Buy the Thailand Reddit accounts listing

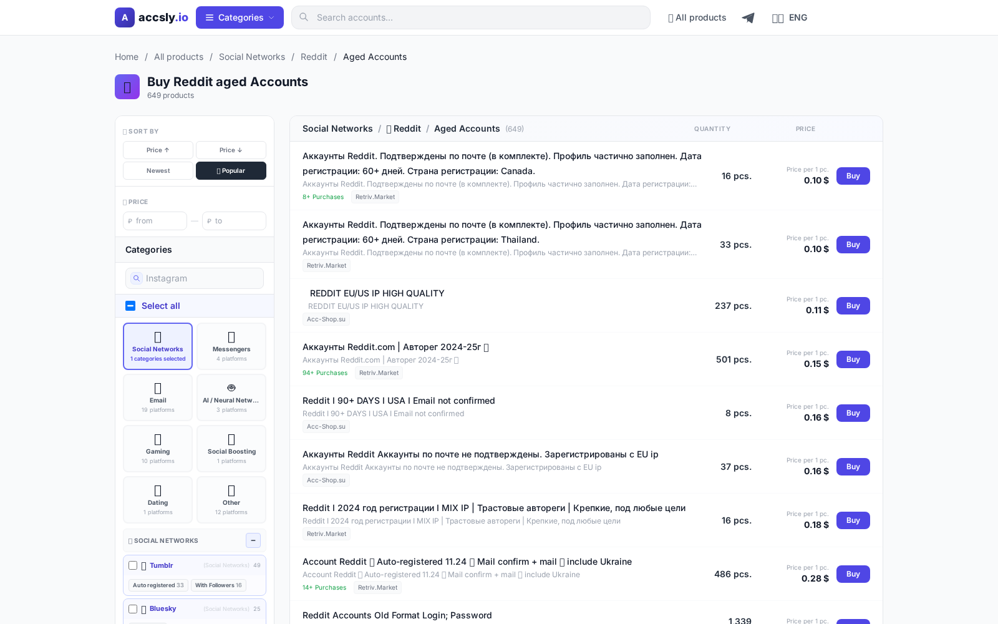point(853,245)
